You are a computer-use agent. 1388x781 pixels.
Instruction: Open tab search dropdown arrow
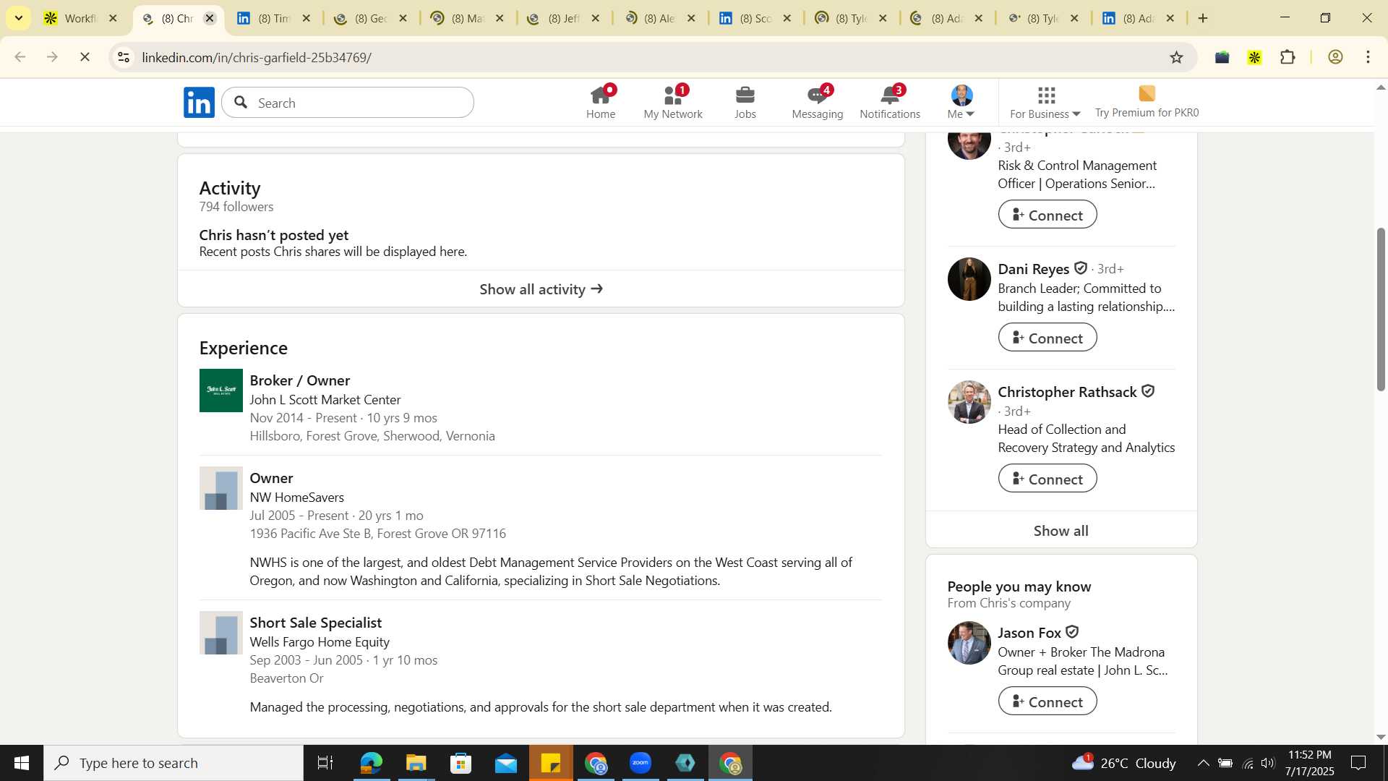click(x=19, y=18)
